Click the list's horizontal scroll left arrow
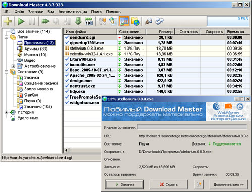Viewport: 252px width, 192px height. pos(66,150)
